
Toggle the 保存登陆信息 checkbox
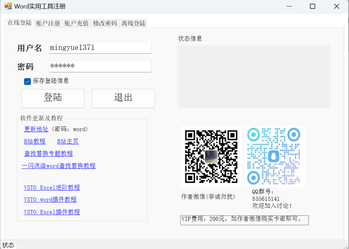[27, 81]
